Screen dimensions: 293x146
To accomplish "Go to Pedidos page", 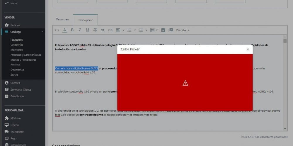I will [15, 25].
